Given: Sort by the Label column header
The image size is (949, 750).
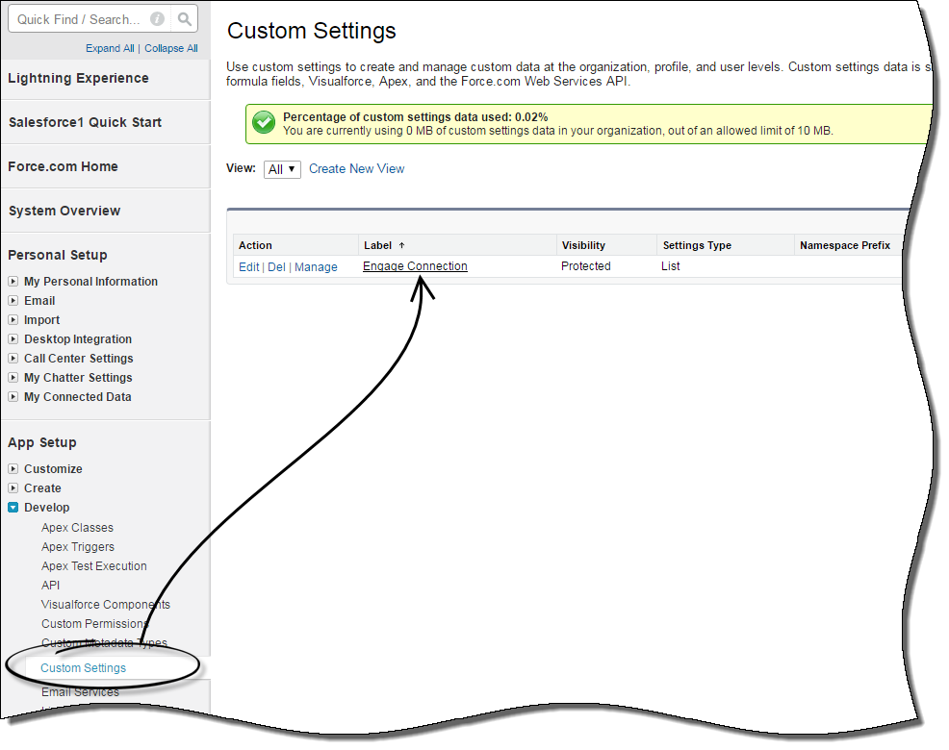Looking at the screenshot, I should pyautogui.click(x=377, y=245).
